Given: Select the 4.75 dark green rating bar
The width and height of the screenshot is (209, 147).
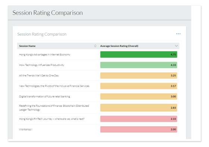Looking at the screenshot, I should coord(138,54).
